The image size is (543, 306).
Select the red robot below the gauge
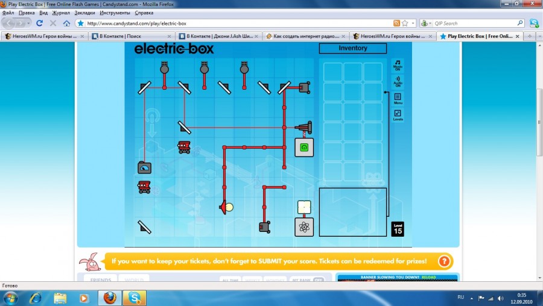pyautogui.click(x=144, y=187)
